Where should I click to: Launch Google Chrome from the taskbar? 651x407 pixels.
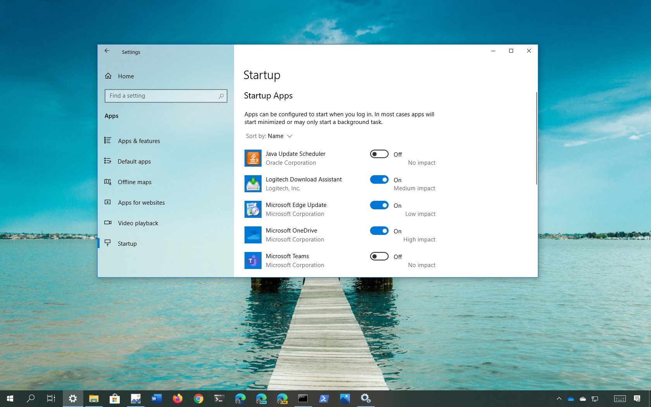(198, 398)
